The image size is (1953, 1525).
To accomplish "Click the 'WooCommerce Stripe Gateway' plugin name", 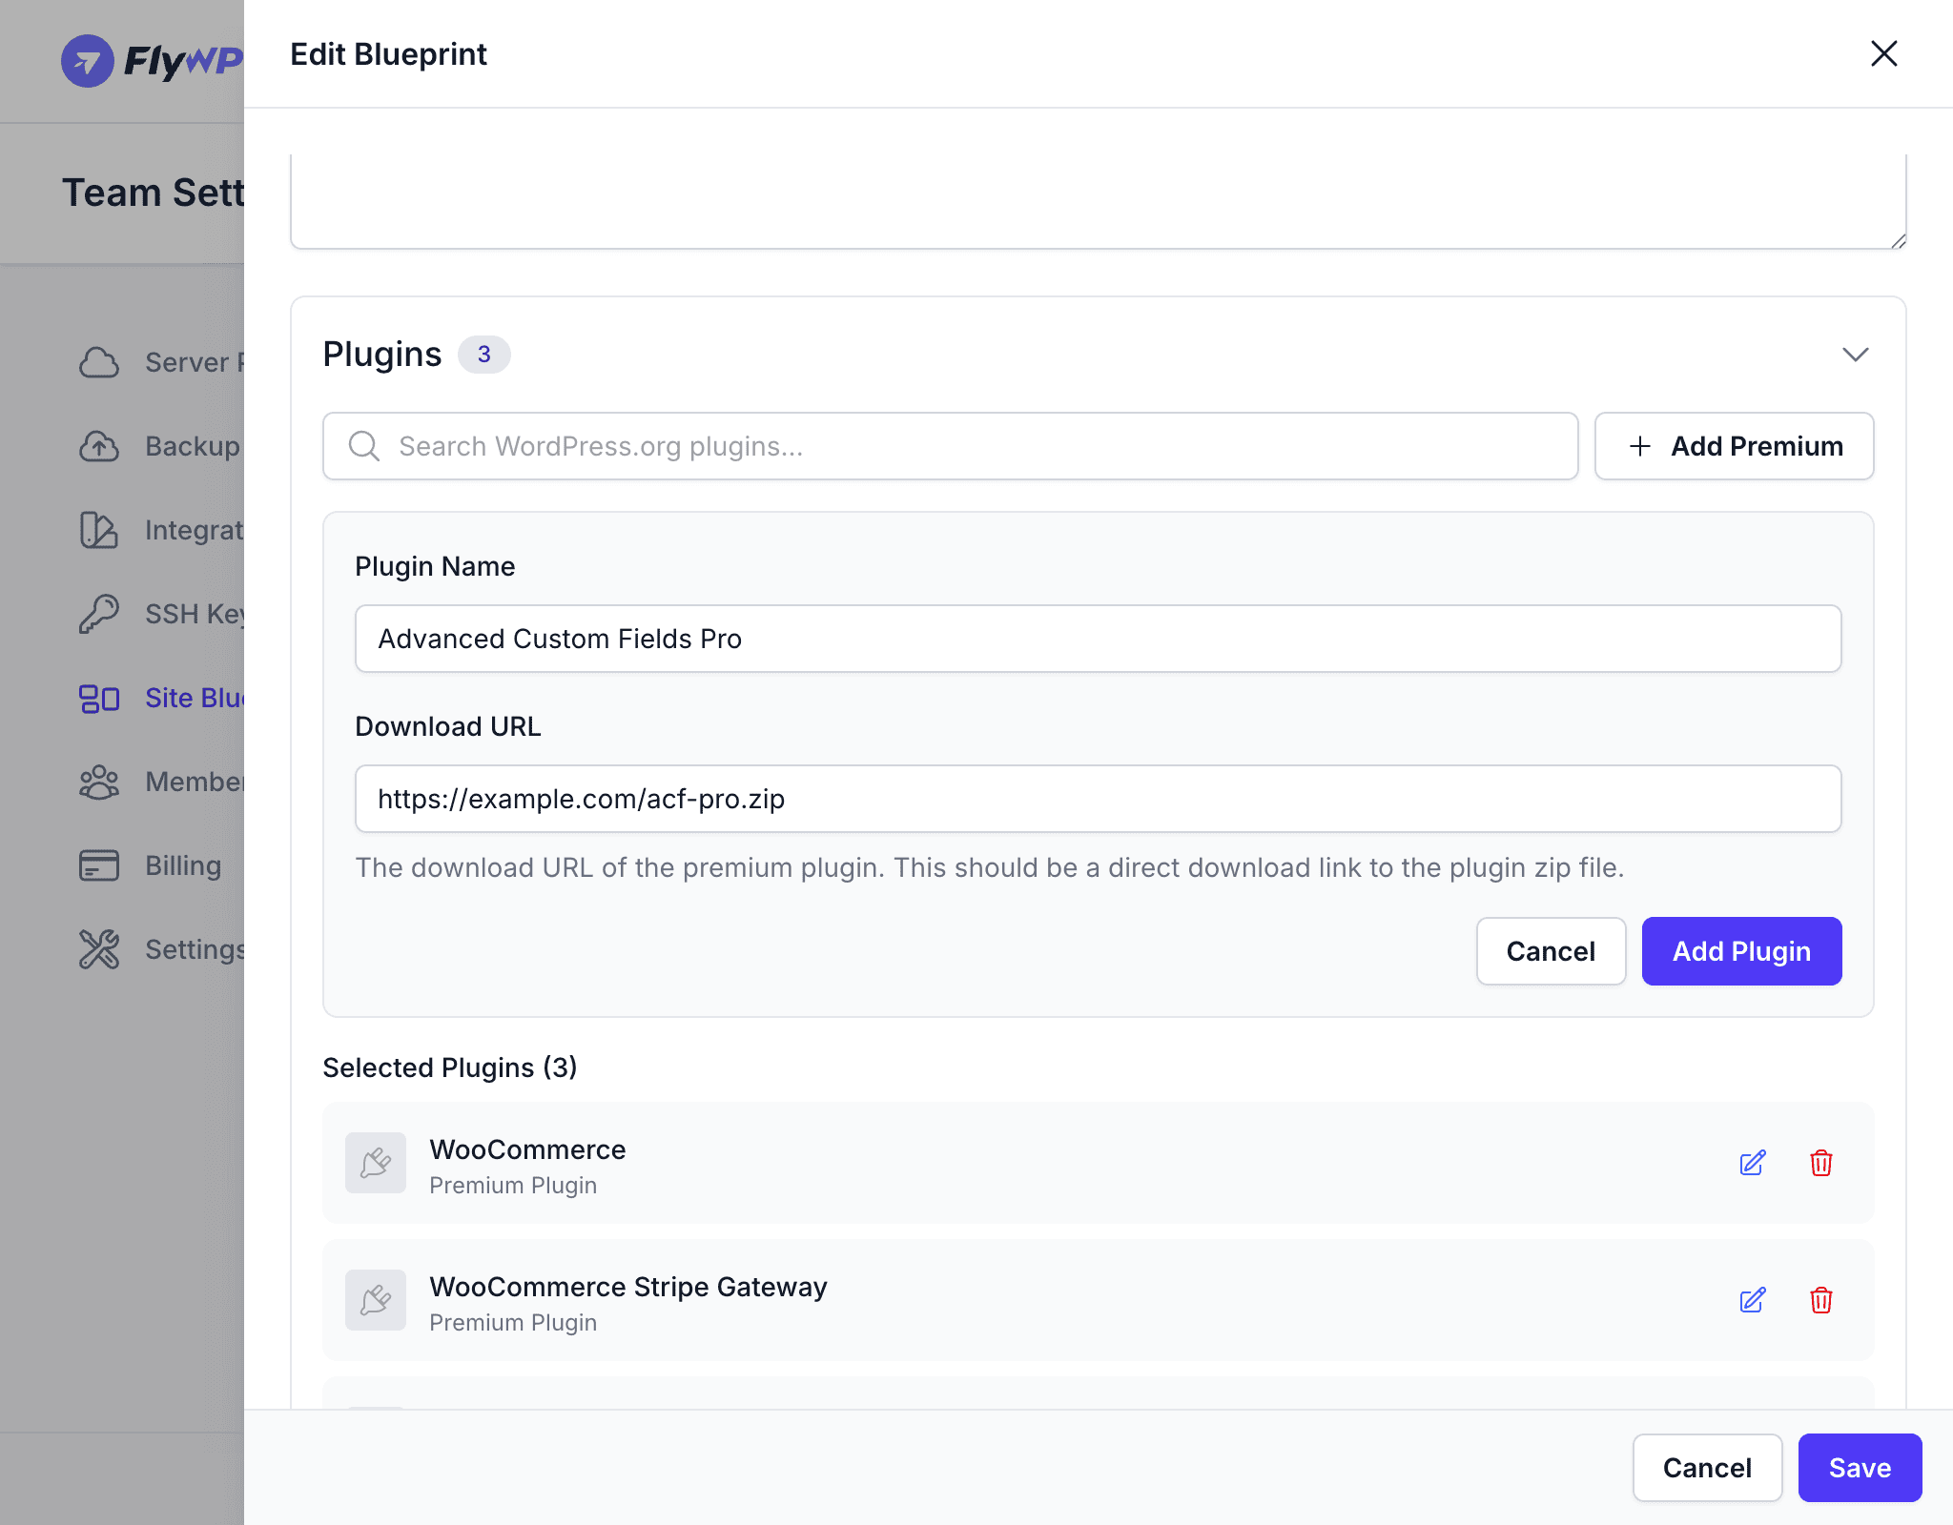I will 627,1287.
